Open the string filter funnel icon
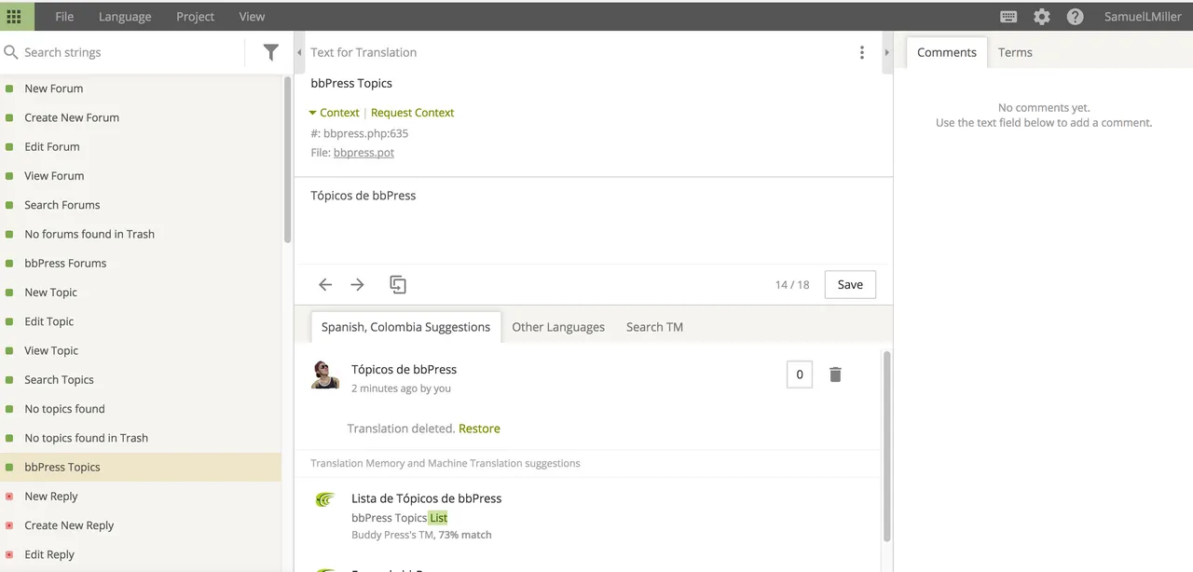Image resolution: width=1193 pixels, height=572 pixels. 270,52
